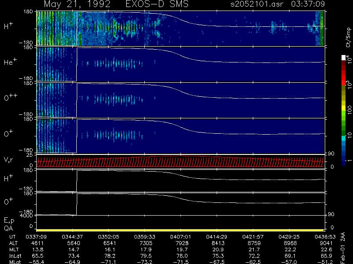Click the 'EXOS-D SMS' title text

pos(157,4)
